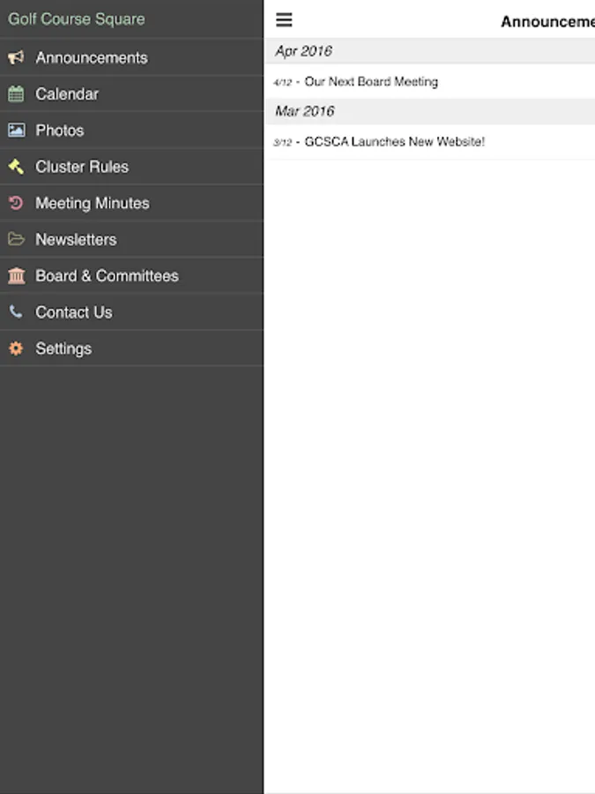Click the orange Settings gear icon
The height and width of the screenshot is (794, 595).
pyautogui.click(x=16, y=348)
